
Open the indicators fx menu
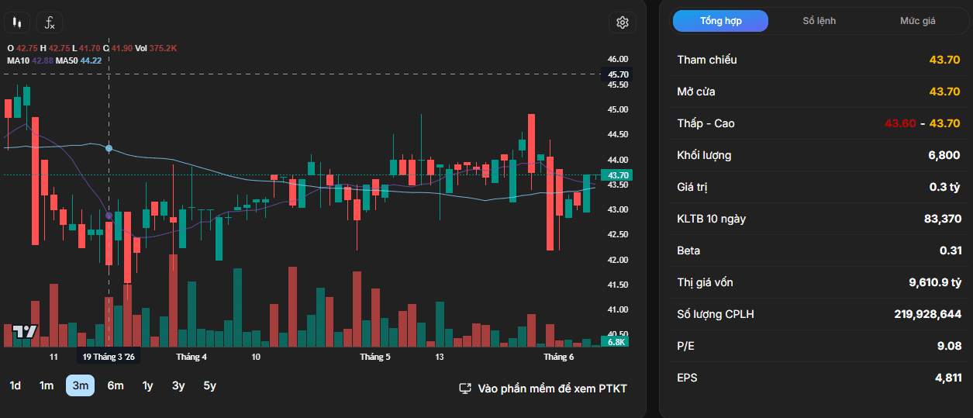pos(50,22)
